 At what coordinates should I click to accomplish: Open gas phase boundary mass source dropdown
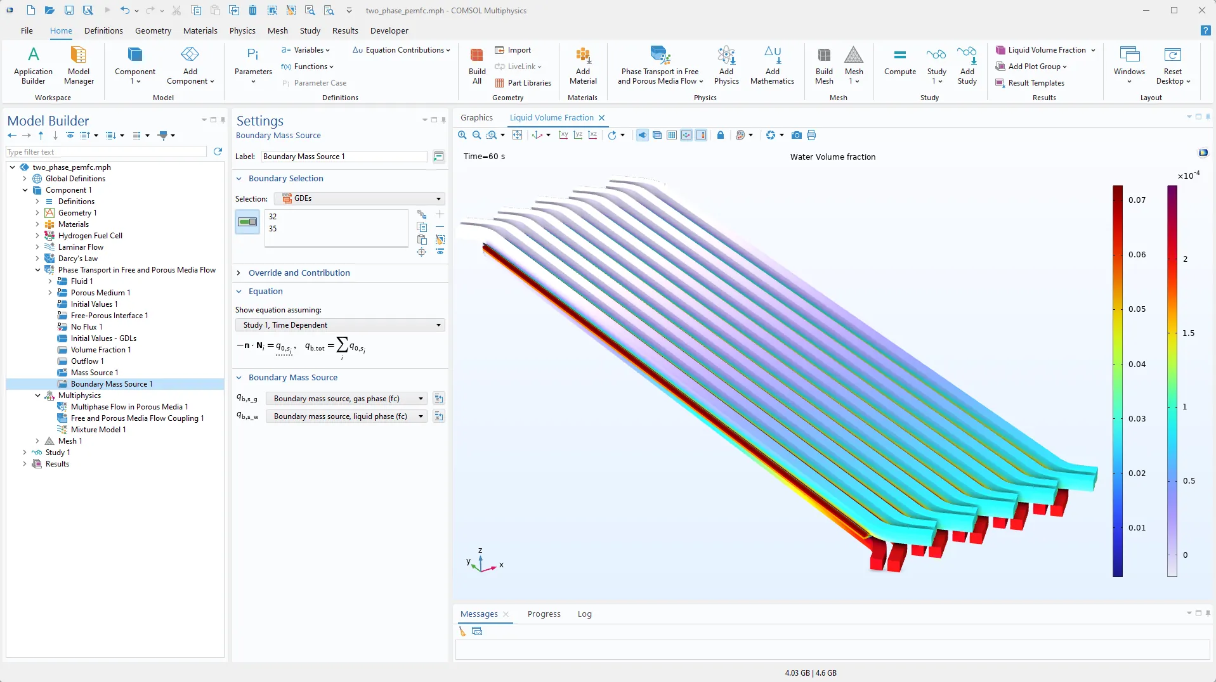[346, 399]
